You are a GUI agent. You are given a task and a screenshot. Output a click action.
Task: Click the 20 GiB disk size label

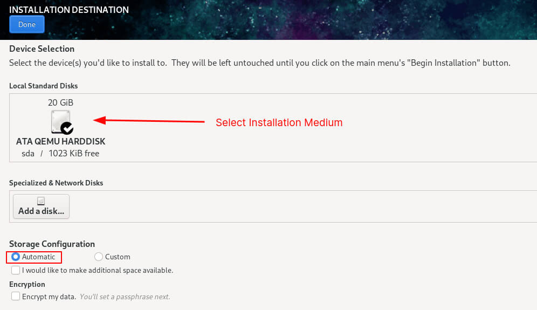60,102
